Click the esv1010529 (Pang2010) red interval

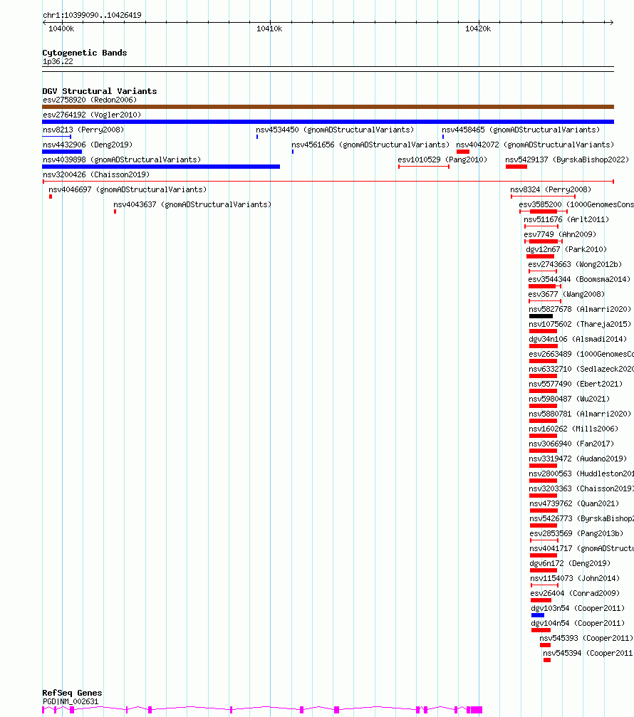coord(424,167)
